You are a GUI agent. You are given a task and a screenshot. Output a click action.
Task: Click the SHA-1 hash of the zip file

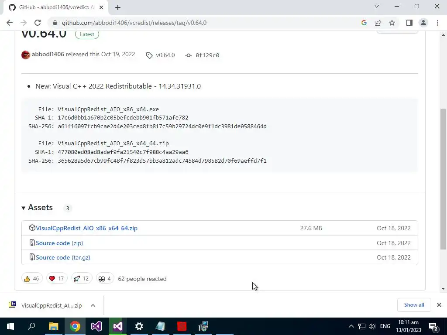point(123,152)
